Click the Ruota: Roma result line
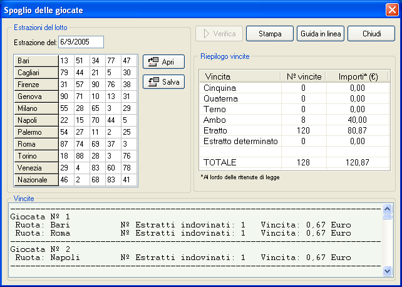The image size is (402, 287). 183,233
